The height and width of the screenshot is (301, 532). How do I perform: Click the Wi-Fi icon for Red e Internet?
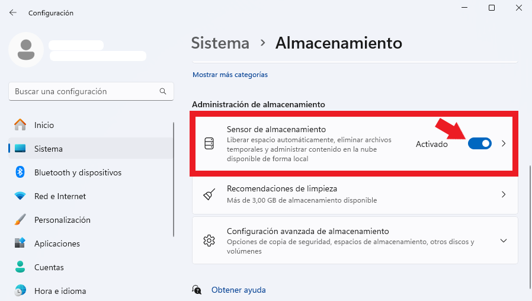(20, 196)
